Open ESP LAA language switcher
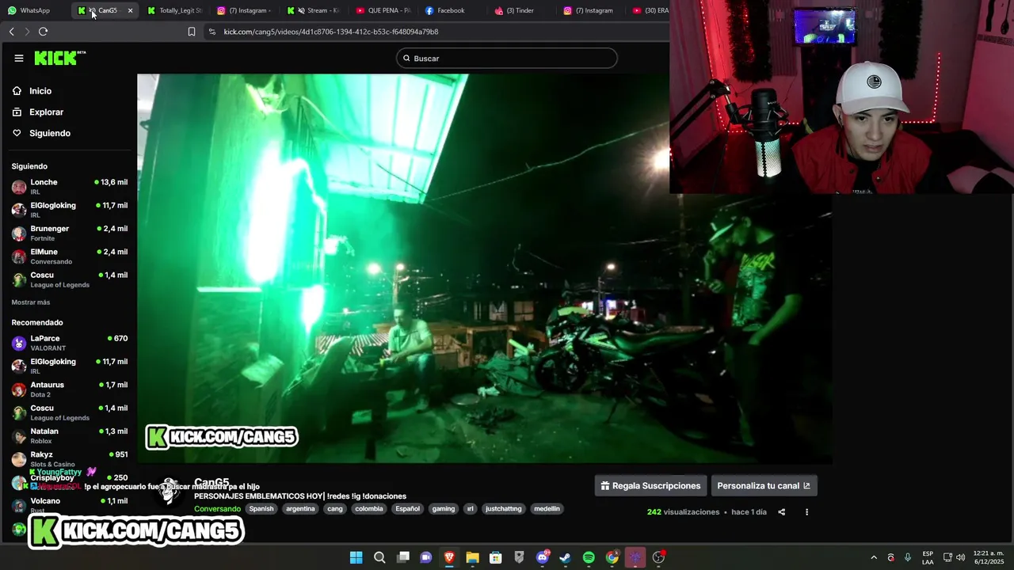This screenshot has width=1014, height=570. tap(928, 557)
